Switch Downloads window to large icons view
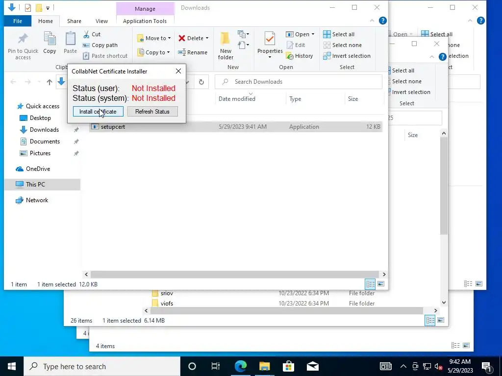Screen dimensions: 502x376 pyautogui.click(x=381, y=284)
